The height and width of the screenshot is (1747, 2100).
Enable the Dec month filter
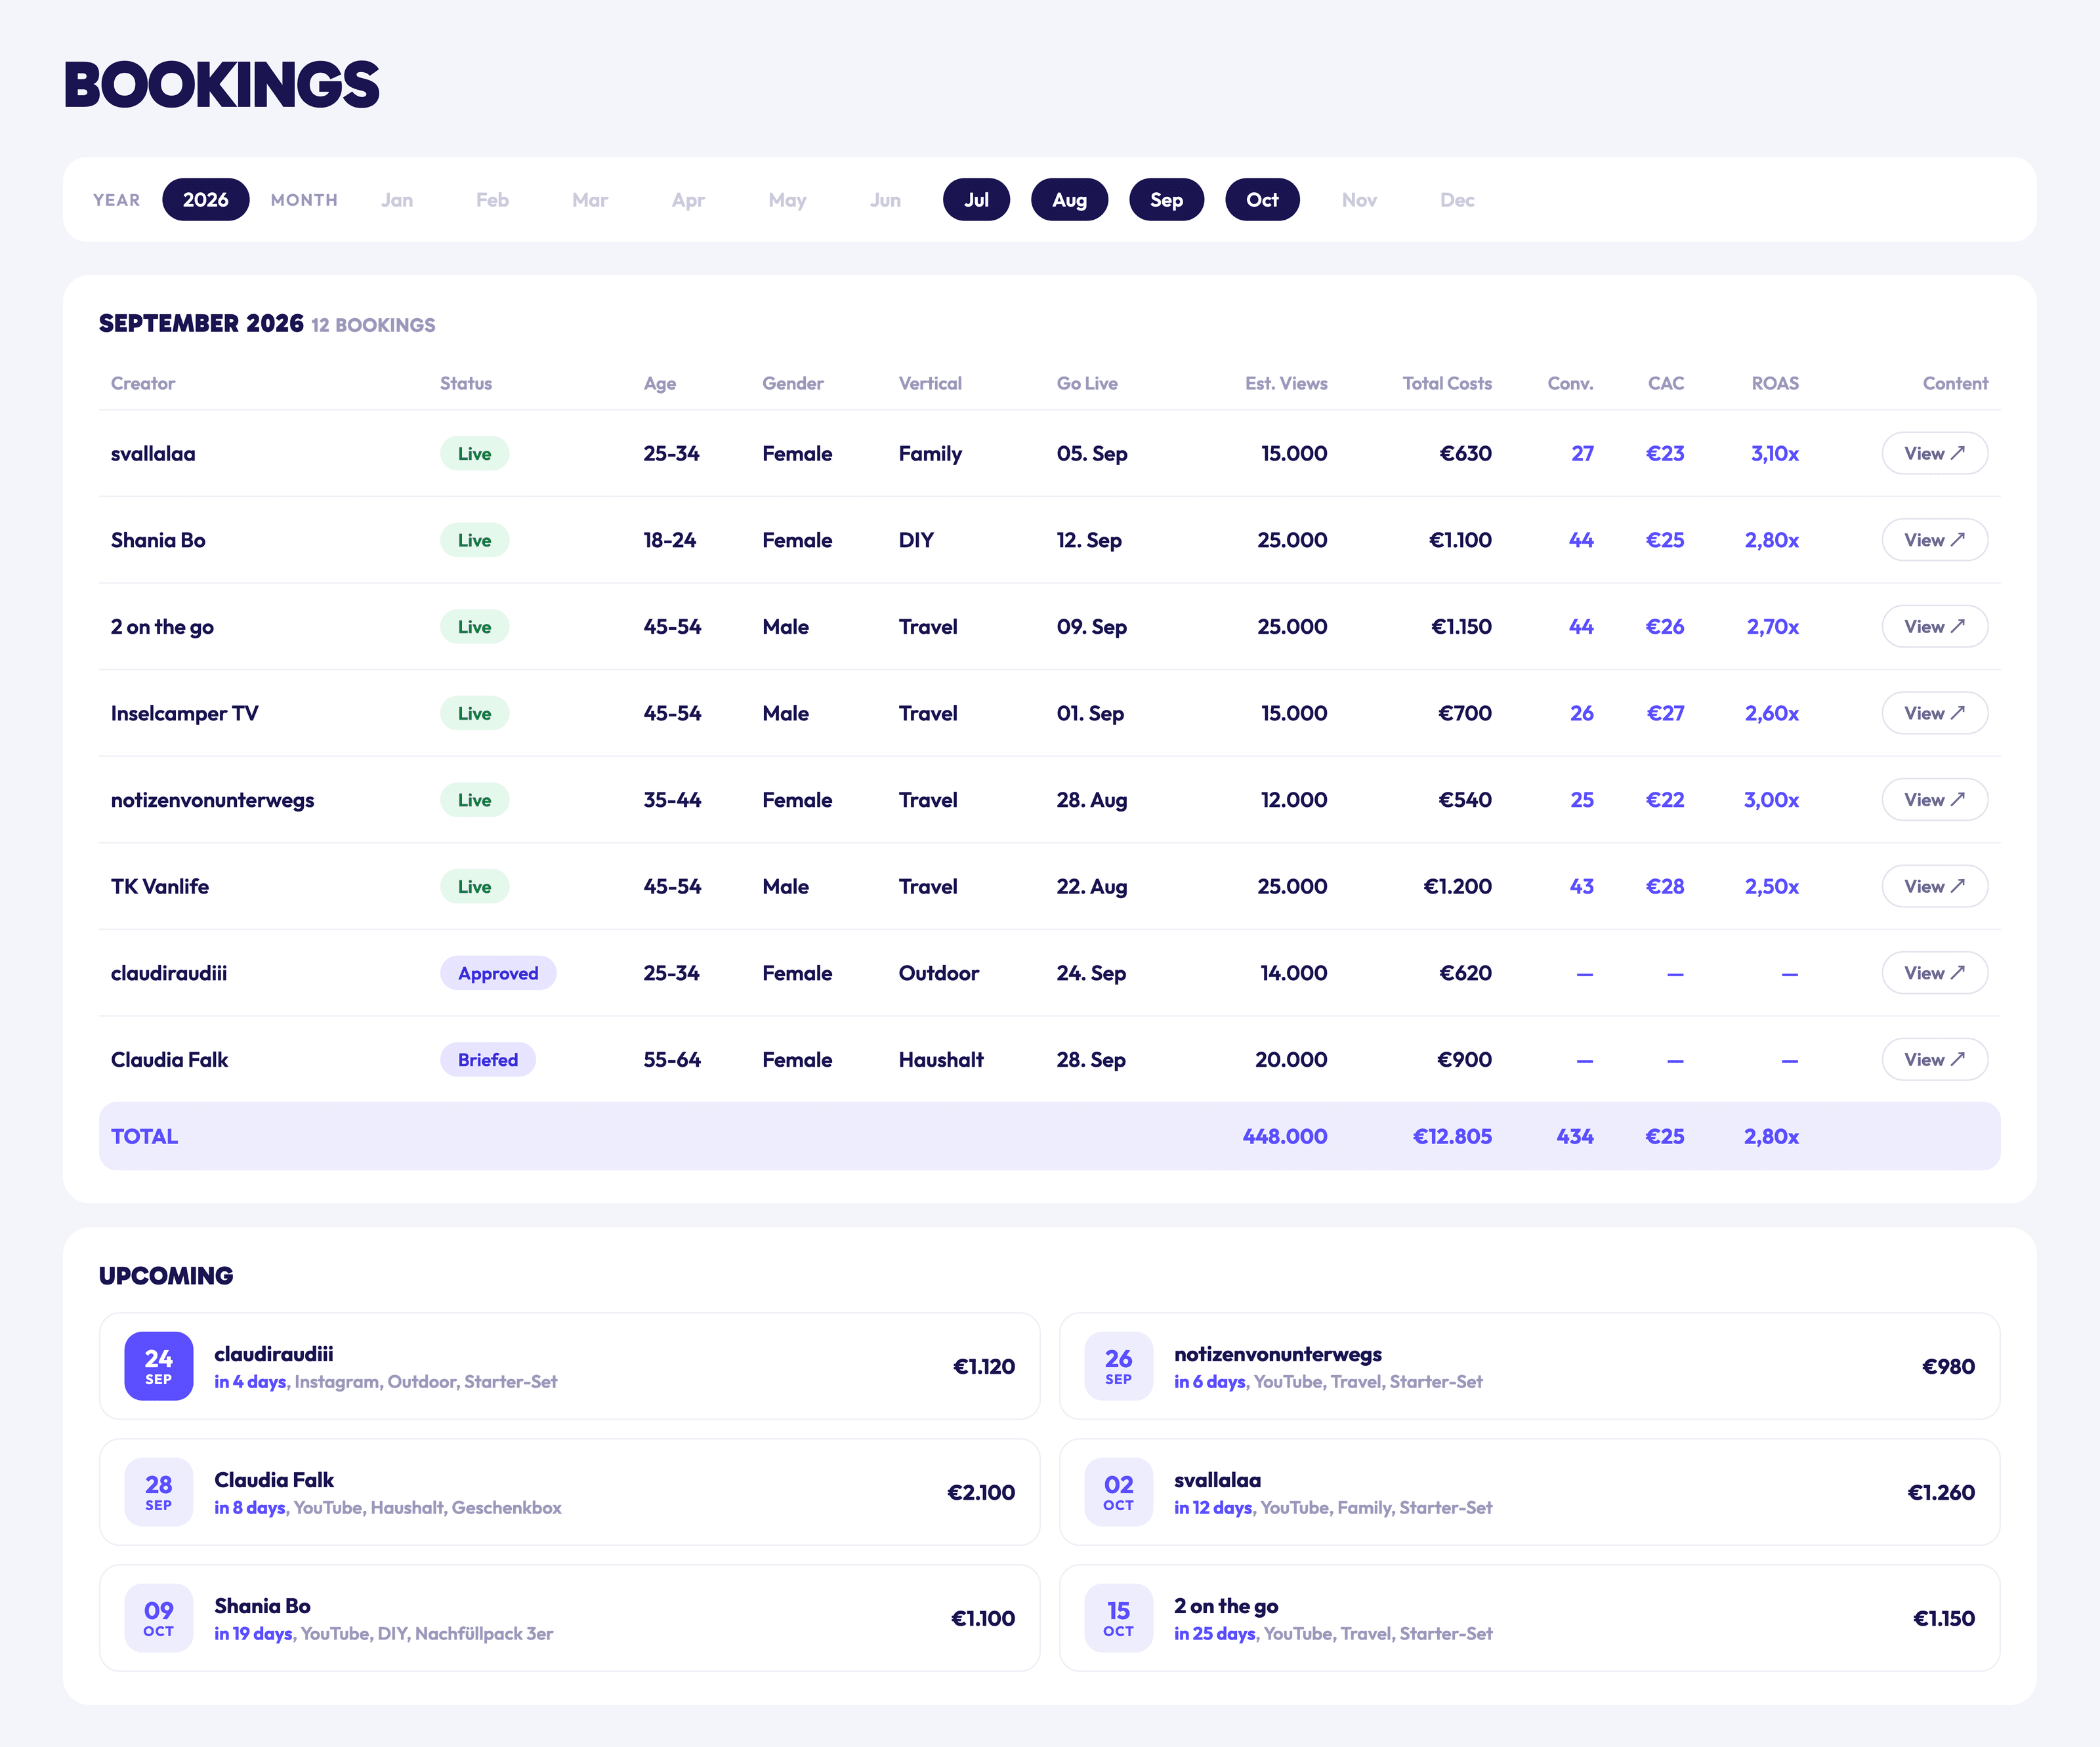(x=1457, y=200)
